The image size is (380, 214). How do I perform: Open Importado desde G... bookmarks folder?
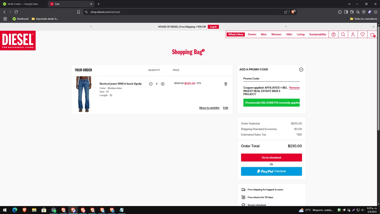click(x=45, y=19)
